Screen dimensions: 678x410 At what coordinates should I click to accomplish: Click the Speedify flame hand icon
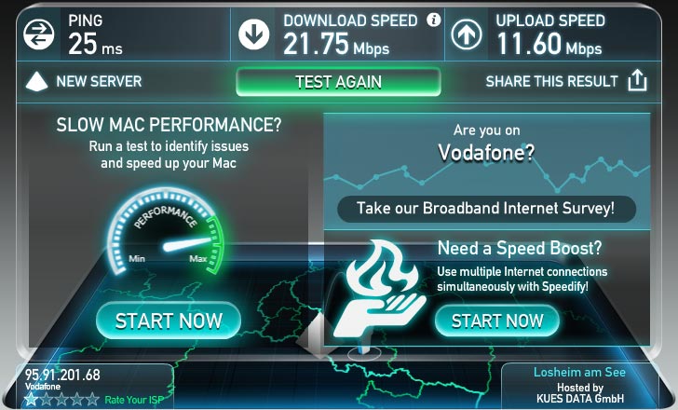pyautogui.click(x=379, y=289)
